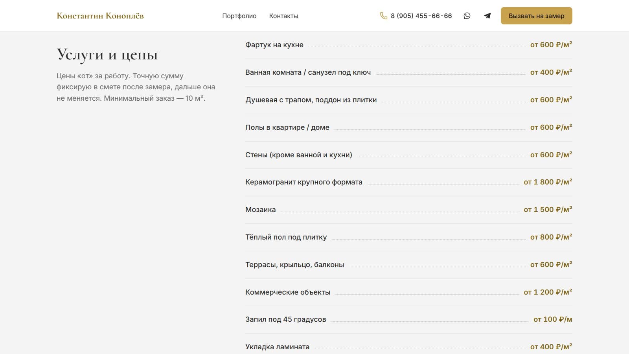Viewport: 629px width, 354px height.
Task: Open the Контакты menu item
Action: point(283,16)
